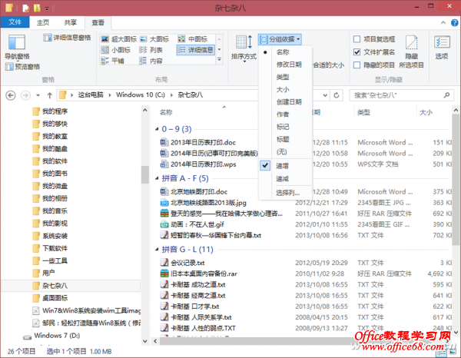461x358 pixels.
Task: Click the properties icon in the title bar
Action: (25, 8)
